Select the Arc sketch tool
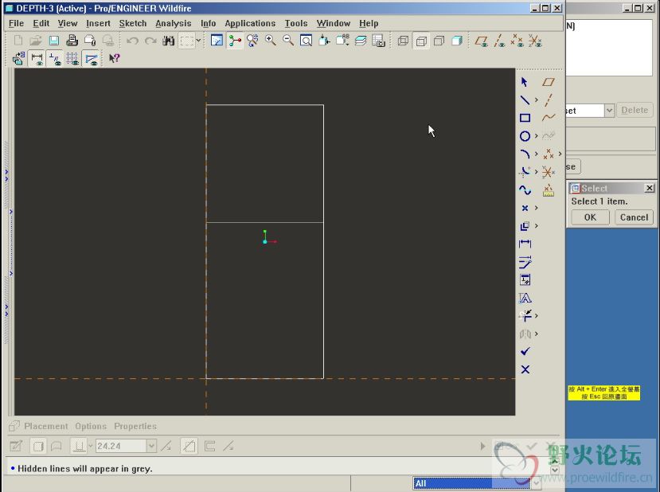Screen dimensions: 660x492 click(x=525, y=154)
